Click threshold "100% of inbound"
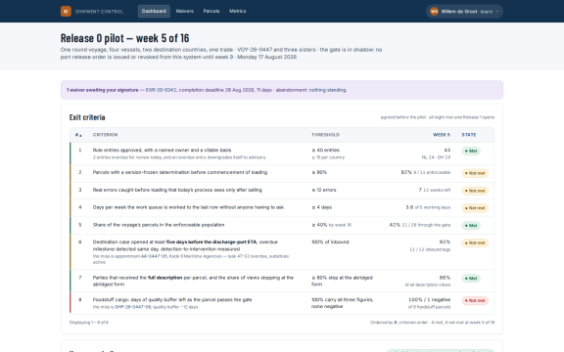Image resolution: width=564 pixels, height=352 pixels. 330,242
